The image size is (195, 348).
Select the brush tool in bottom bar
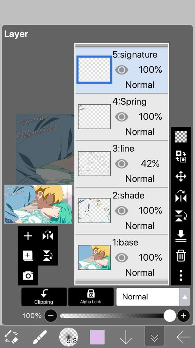pyautogui.click(x=40, y=337)
